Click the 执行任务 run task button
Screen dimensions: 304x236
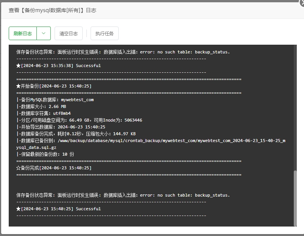coord(105,33)
